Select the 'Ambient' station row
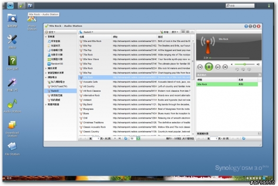Image resolution: width=278 pixels, height=186 pixels. (x=135, y=100)
